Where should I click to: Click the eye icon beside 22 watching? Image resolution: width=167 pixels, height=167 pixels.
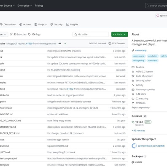click(133, 99)
